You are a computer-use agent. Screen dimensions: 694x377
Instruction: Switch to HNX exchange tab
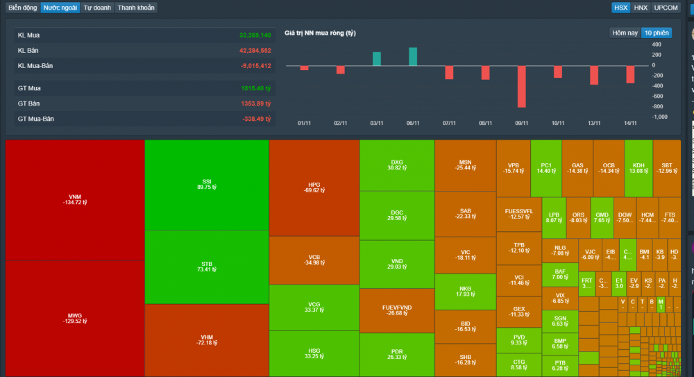641,8
